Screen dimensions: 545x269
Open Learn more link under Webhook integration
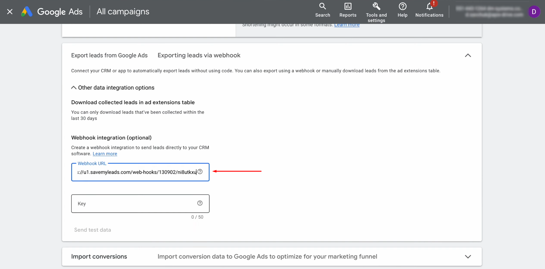click(105, 154)
